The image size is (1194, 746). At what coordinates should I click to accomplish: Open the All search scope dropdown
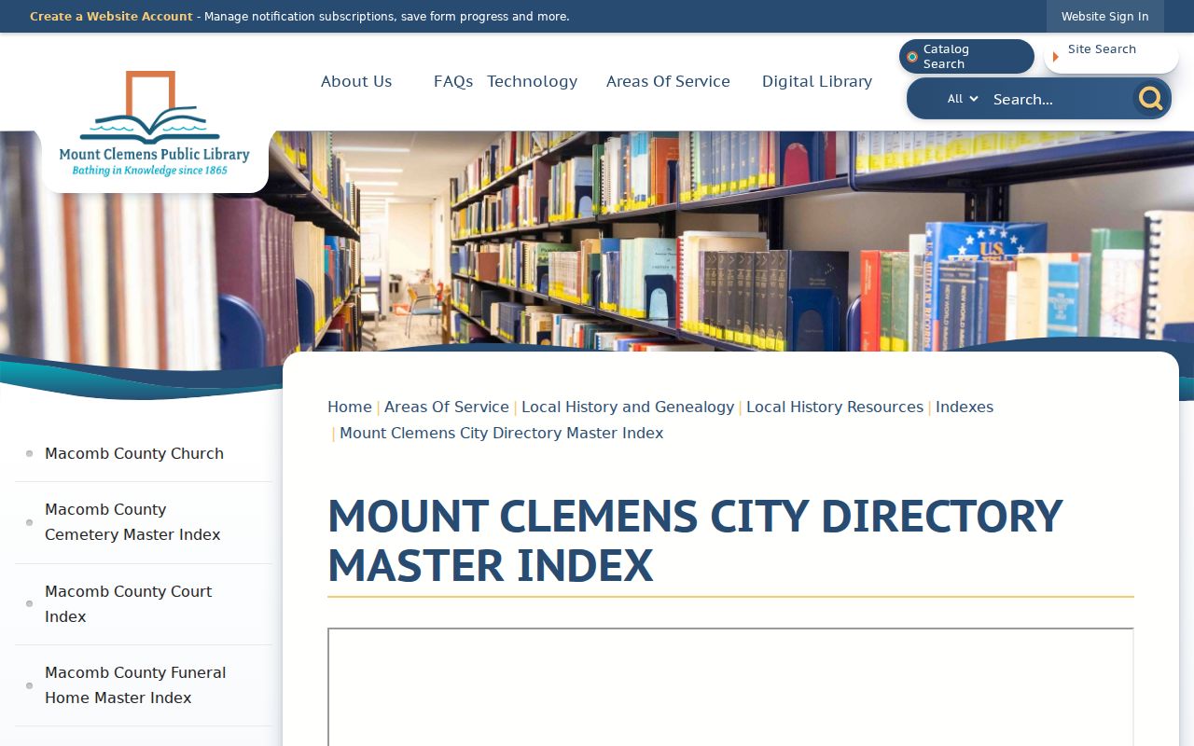(962, 99)
